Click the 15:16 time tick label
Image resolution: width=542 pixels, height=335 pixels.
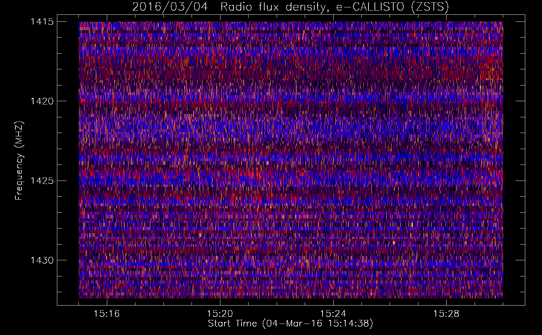pos(107,314)
